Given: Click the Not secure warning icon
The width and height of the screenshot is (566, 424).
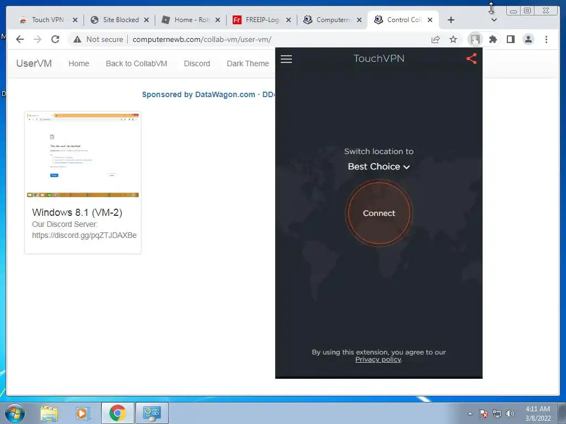Looking at the screenshot, I should click(77, 39).
